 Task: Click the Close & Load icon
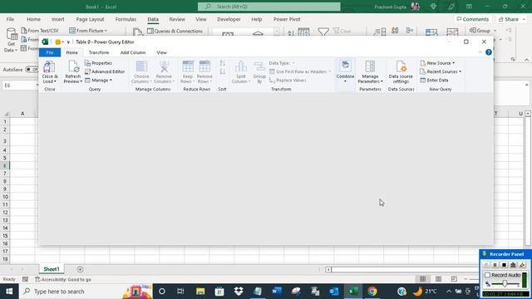tap(50, 67)
